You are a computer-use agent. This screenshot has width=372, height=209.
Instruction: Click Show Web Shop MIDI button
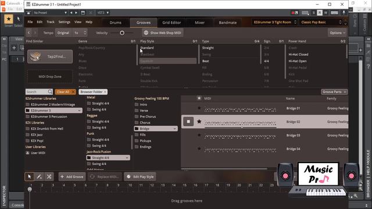point(163,33)
